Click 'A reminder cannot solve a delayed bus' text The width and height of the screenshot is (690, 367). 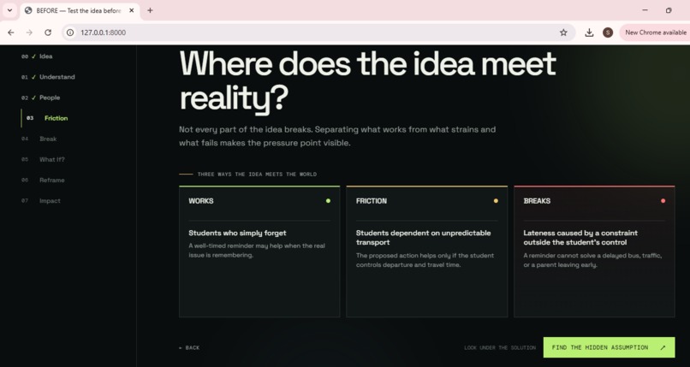tap(592, 260)
